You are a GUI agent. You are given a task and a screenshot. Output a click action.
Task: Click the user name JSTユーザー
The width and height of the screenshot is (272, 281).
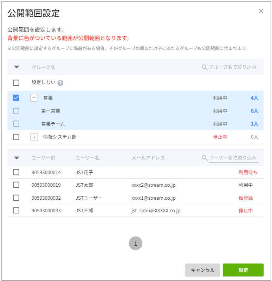pyautogui.click(x=89, y=198)
